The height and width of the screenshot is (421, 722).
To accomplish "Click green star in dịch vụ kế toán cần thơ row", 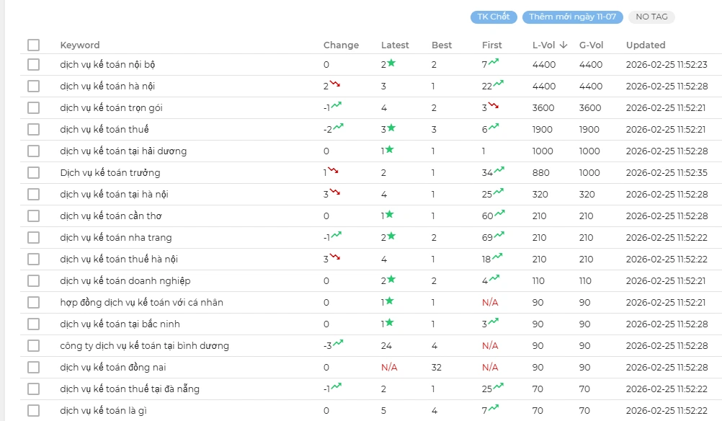I will (390, 215).
